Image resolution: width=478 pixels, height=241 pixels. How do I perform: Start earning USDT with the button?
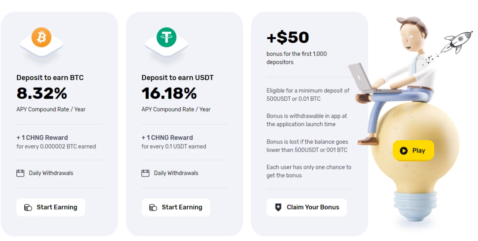pos(176,207)
